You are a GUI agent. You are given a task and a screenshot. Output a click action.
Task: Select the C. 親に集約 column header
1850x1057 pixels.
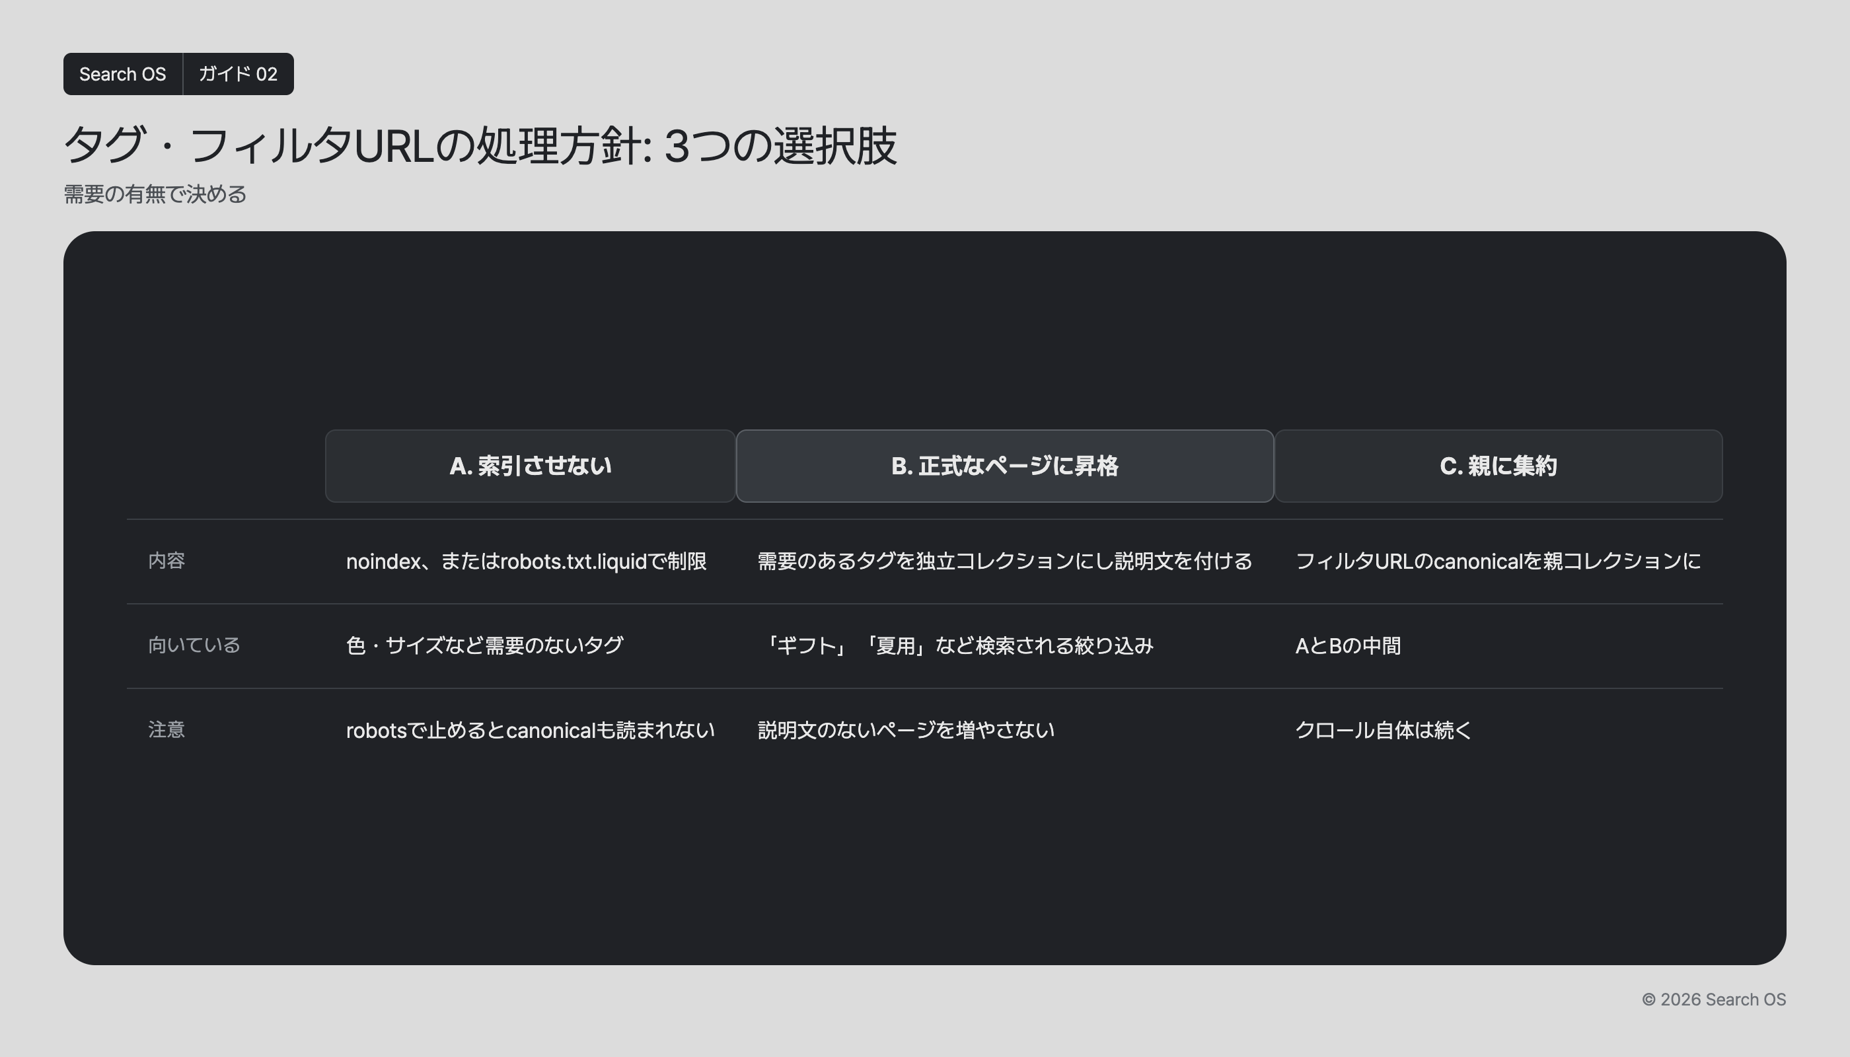1498,466
